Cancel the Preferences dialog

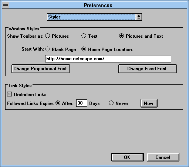point(163,157)
